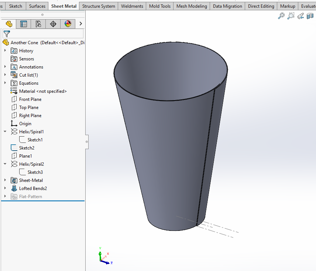
Task: Toggle the Section View icon
Action: (x=310, y=16)
